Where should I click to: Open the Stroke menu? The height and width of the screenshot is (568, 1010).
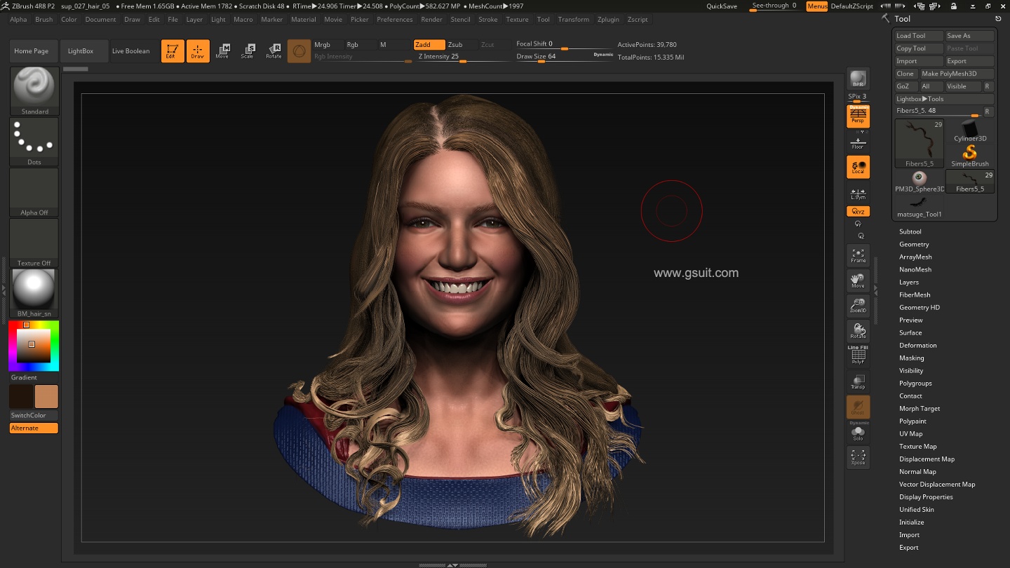(x=488, y=20)
